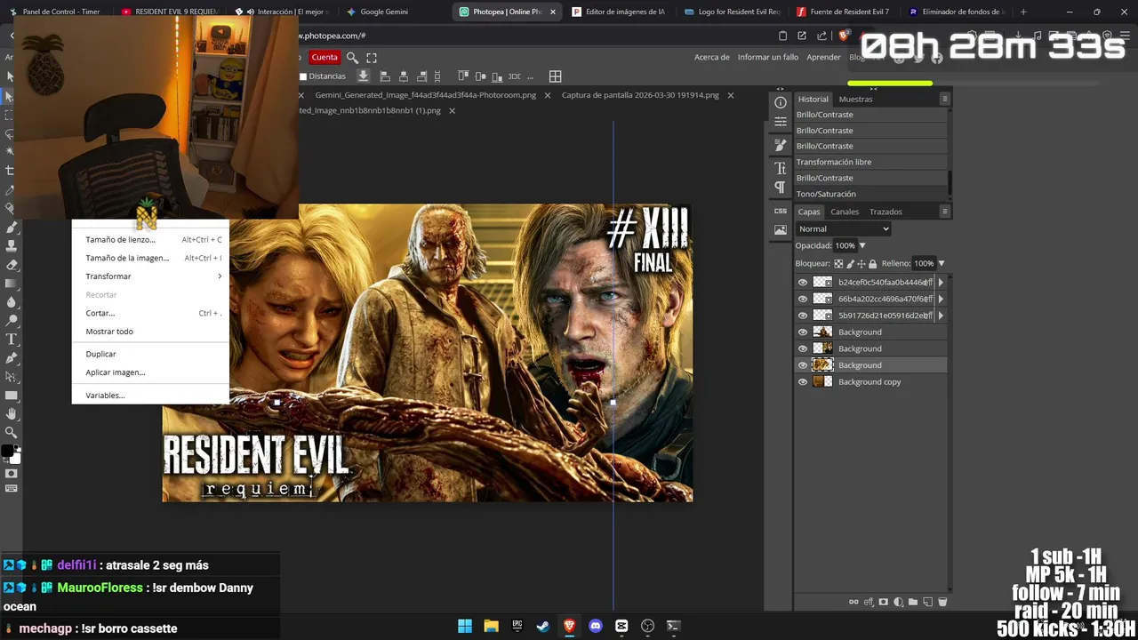Open the Normal blend mode dropdown
1138x640 pixels.
pyautogui.click(x=843, y=229)
